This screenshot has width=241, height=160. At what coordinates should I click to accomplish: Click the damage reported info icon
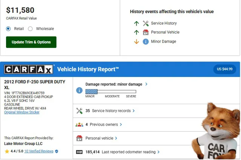point(79,90)
